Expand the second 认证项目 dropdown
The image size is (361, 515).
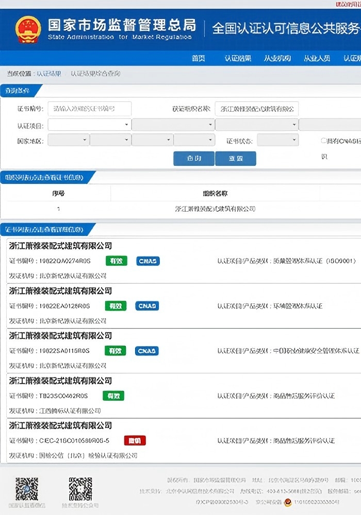coord(173,125)
